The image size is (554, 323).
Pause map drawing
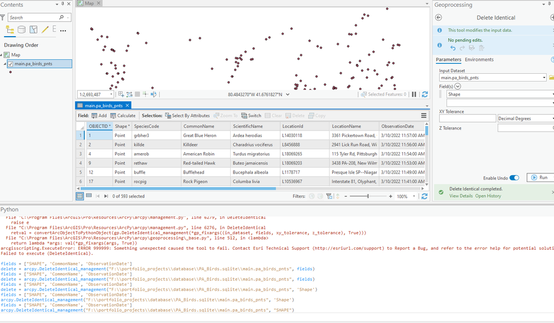click(x=414, y=94)
